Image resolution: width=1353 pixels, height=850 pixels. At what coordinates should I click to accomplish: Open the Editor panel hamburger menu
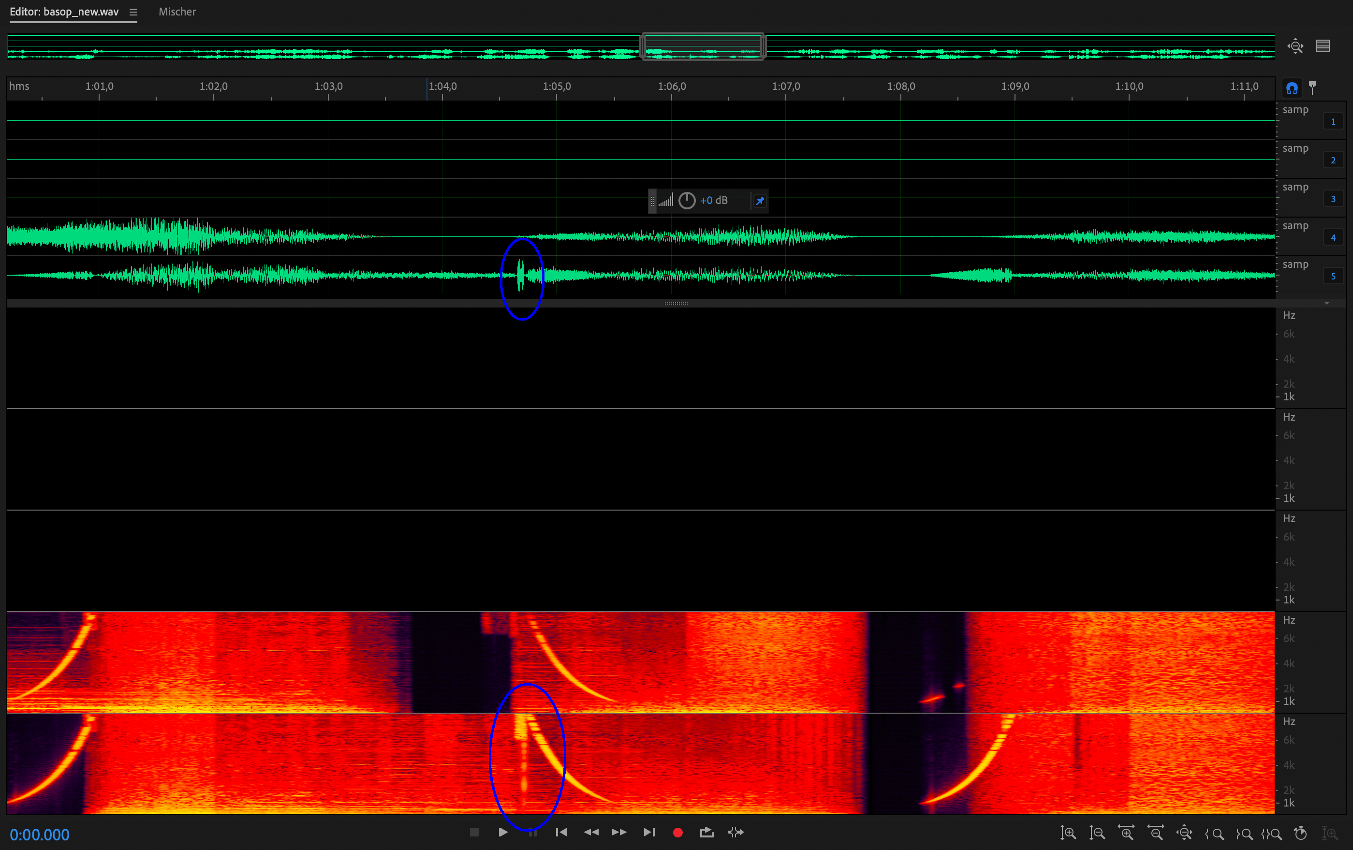click(x=133, y=12)
